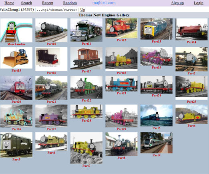Screen dimensions: 209x174
Task: Click the Part21 caption link
Action: [51, 102]
